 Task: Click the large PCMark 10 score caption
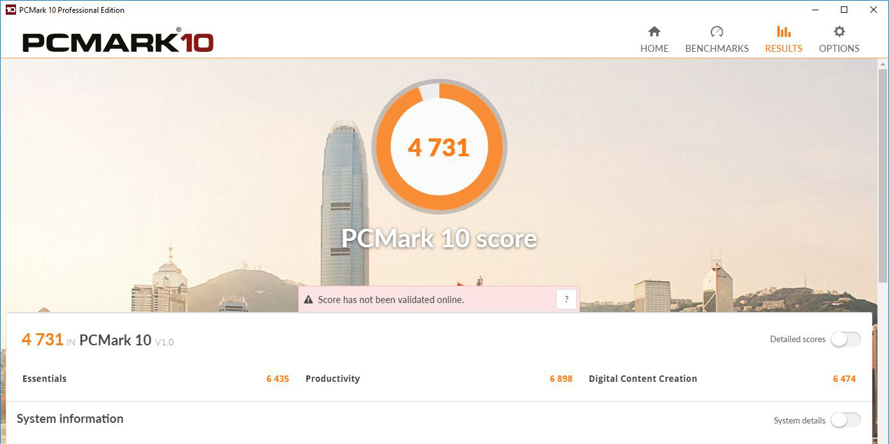tap(439, 238)
